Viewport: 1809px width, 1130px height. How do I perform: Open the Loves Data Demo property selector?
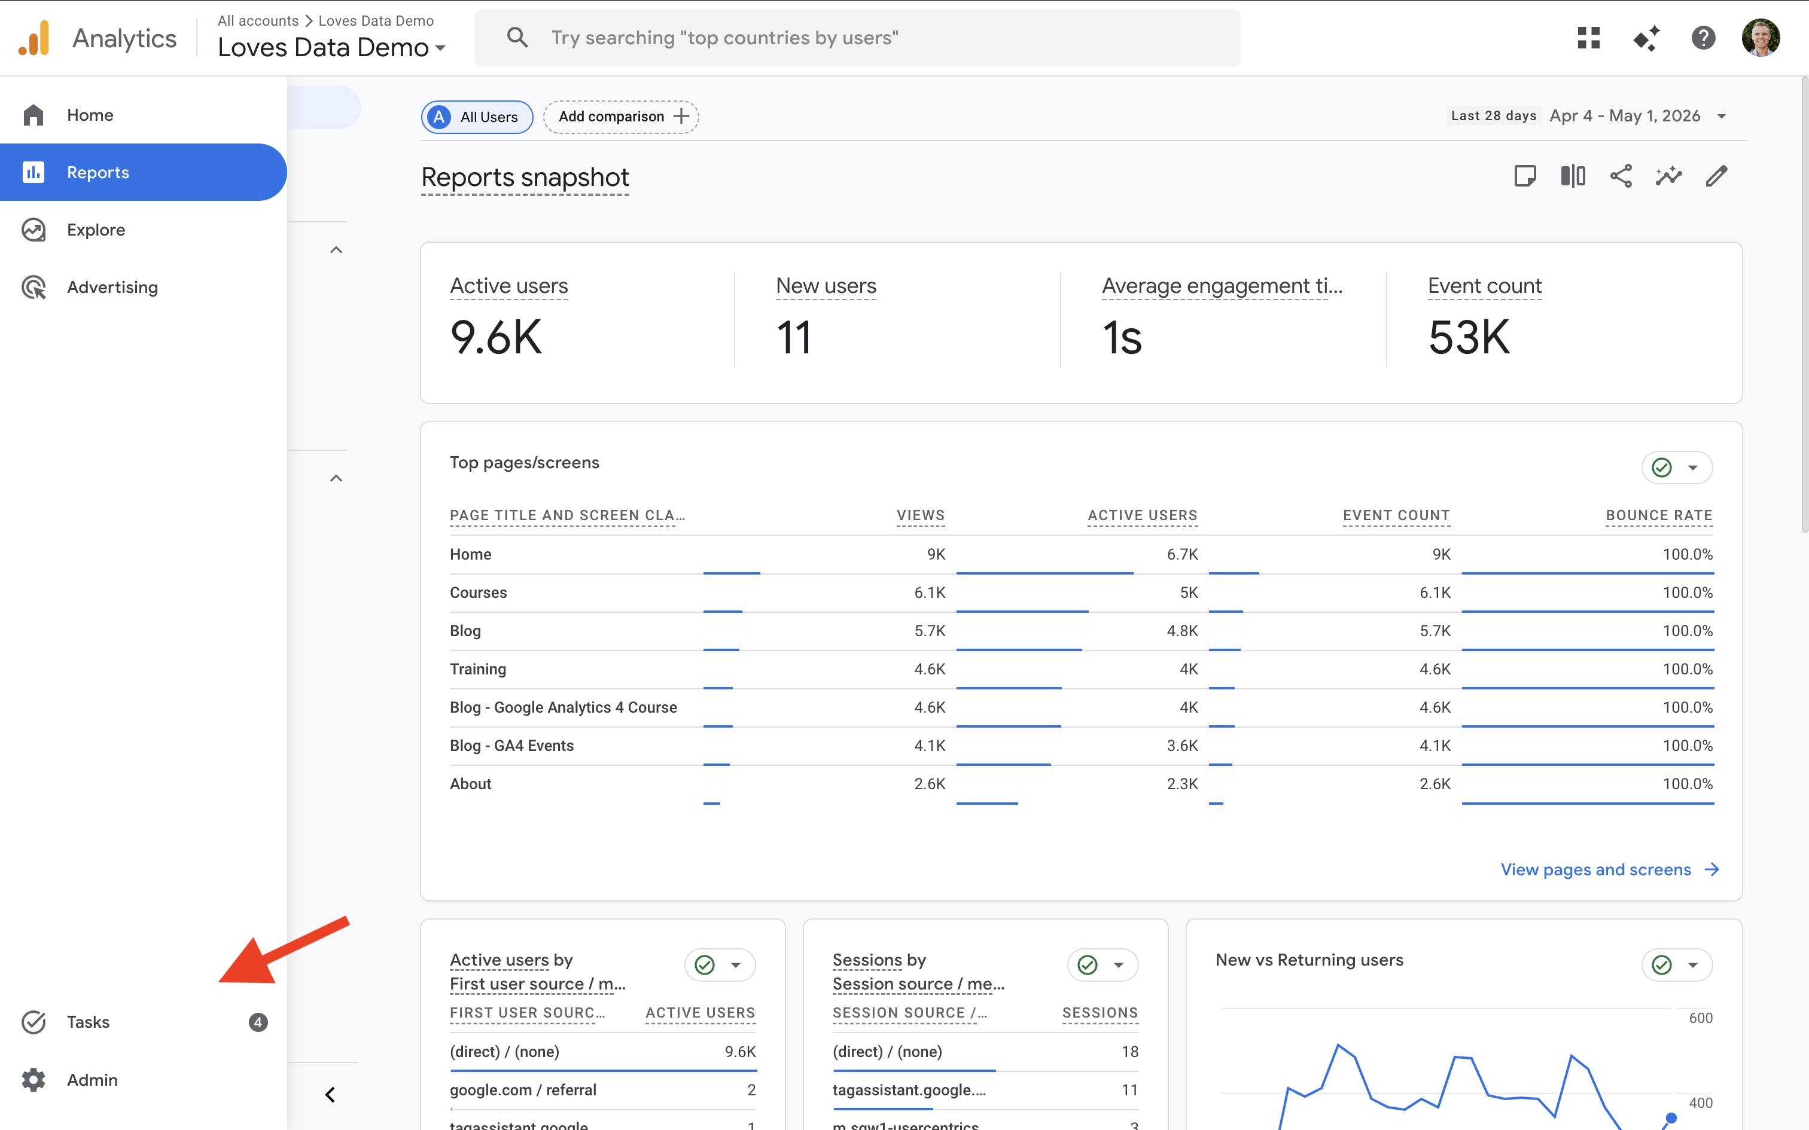(x=332, y=48)
